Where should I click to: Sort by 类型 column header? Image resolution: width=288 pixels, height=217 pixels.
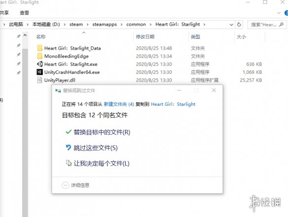tap(195, 37)
